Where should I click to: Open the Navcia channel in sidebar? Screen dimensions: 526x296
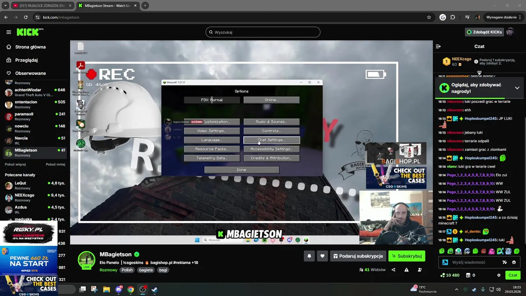click(35, 140)
